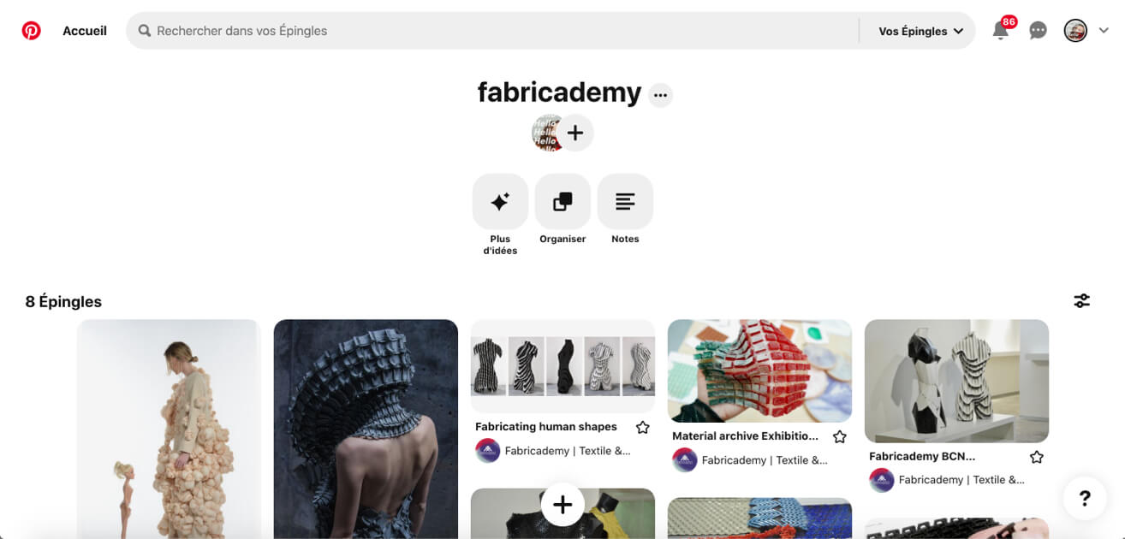Open the Plus d'idées sparkle button
The height and width of the screenshot is (539, 1125).
pos(500,201)
